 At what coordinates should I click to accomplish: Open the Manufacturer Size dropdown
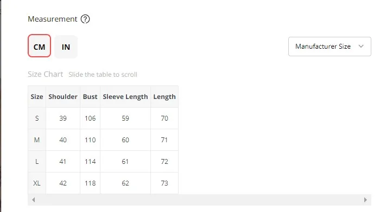pos(330,47)
